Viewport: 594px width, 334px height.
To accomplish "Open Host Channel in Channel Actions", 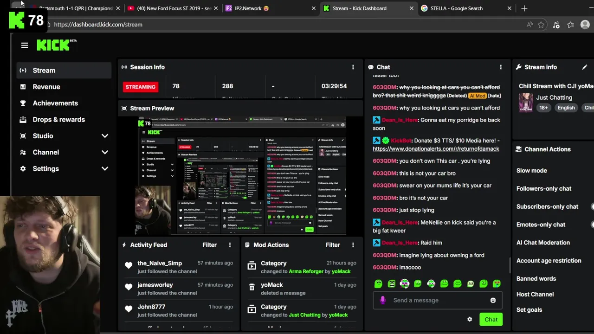I will pyautogui.click(x=535, y=295).
